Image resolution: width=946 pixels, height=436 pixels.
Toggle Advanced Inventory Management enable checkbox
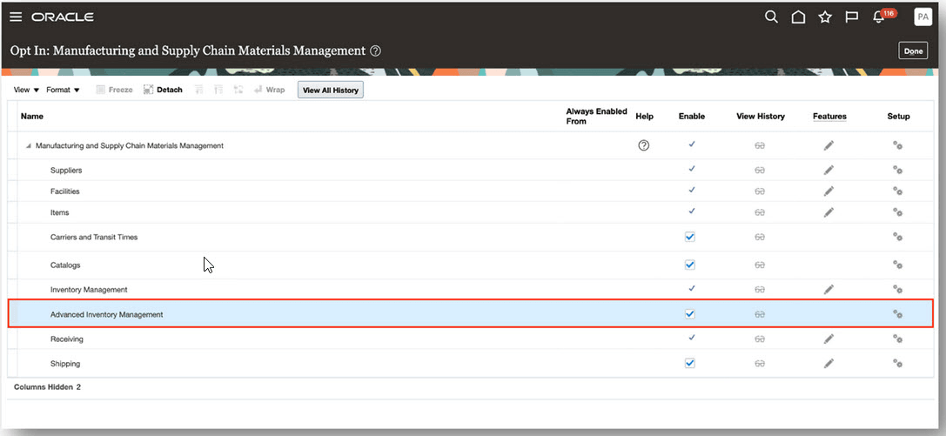[690, 314]
